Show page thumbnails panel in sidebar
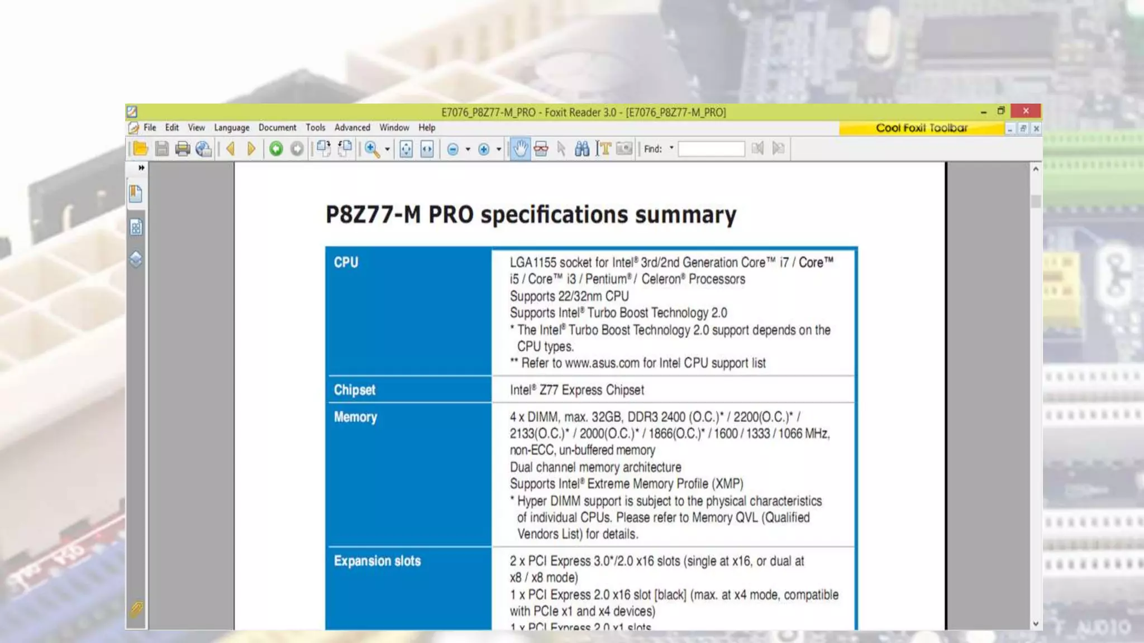 tap(136, 227)
